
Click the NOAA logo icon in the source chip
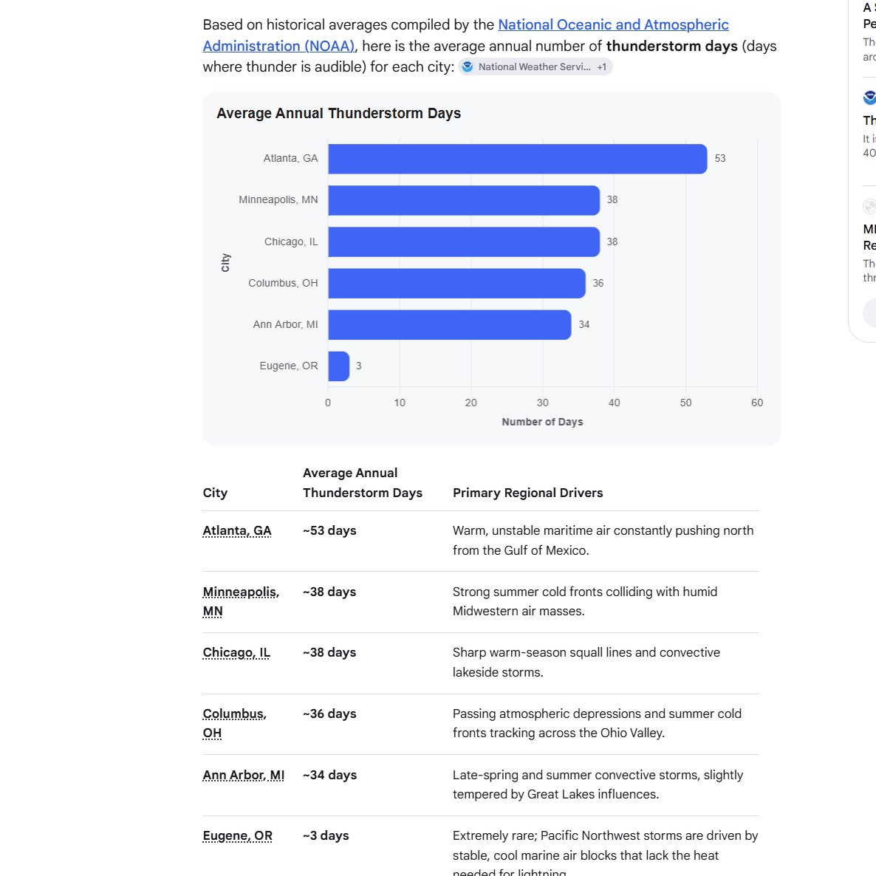click(x=468, y=67)
